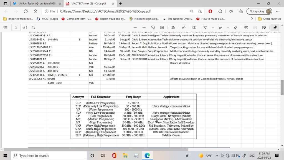Print the PDF document
The width and height of the screenshot is (284, 160).
(246, 27)
